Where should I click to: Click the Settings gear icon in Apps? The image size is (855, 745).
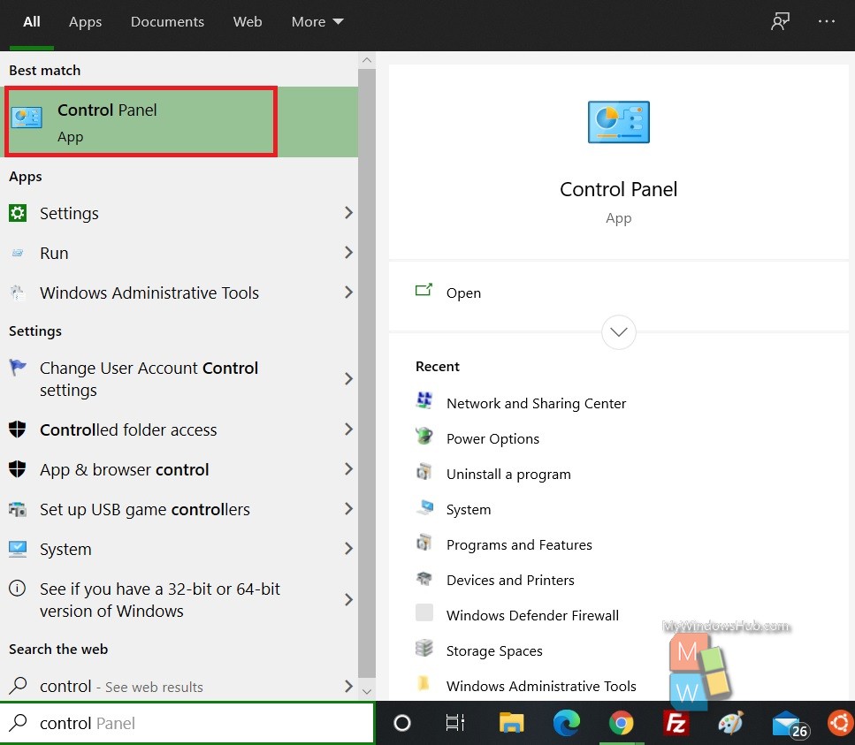pos(18,213)
